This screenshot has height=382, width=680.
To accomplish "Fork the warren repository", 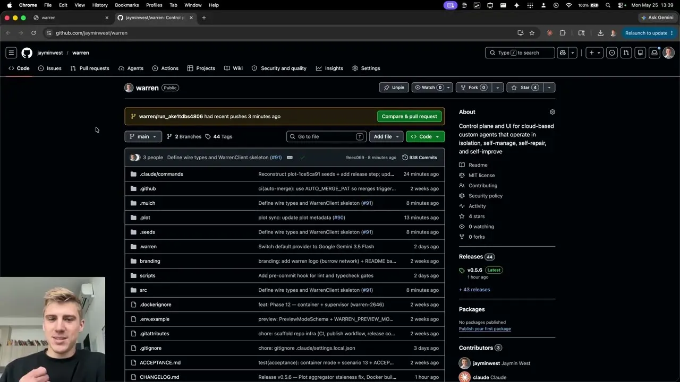I will (473, 88).
